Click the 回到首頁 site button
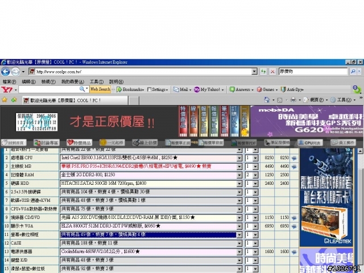This screenshot has height=273, width=364. pyautogui.click(x=14, y=143)
